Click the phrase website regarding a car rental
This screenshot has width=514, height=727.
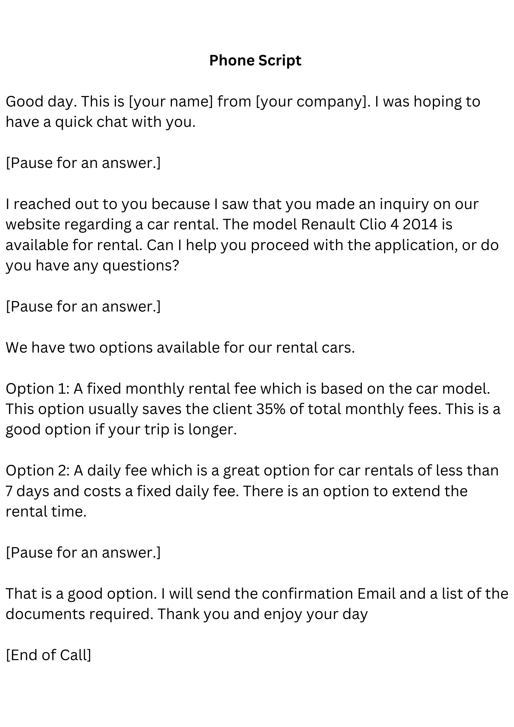[112, 224]
